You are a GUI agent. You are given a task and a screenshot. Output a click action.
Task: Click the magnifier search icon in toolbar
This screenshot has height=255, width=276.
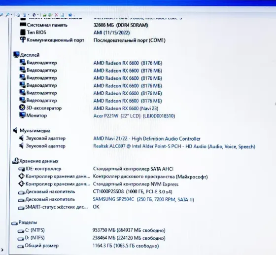click(x=7, y=15)
